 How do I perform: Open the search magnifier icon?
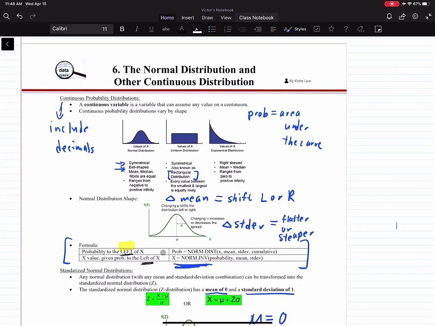click(6, 16)
